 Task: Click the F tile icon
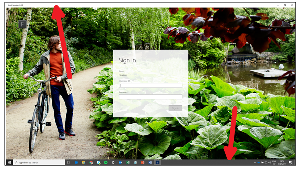22,25
